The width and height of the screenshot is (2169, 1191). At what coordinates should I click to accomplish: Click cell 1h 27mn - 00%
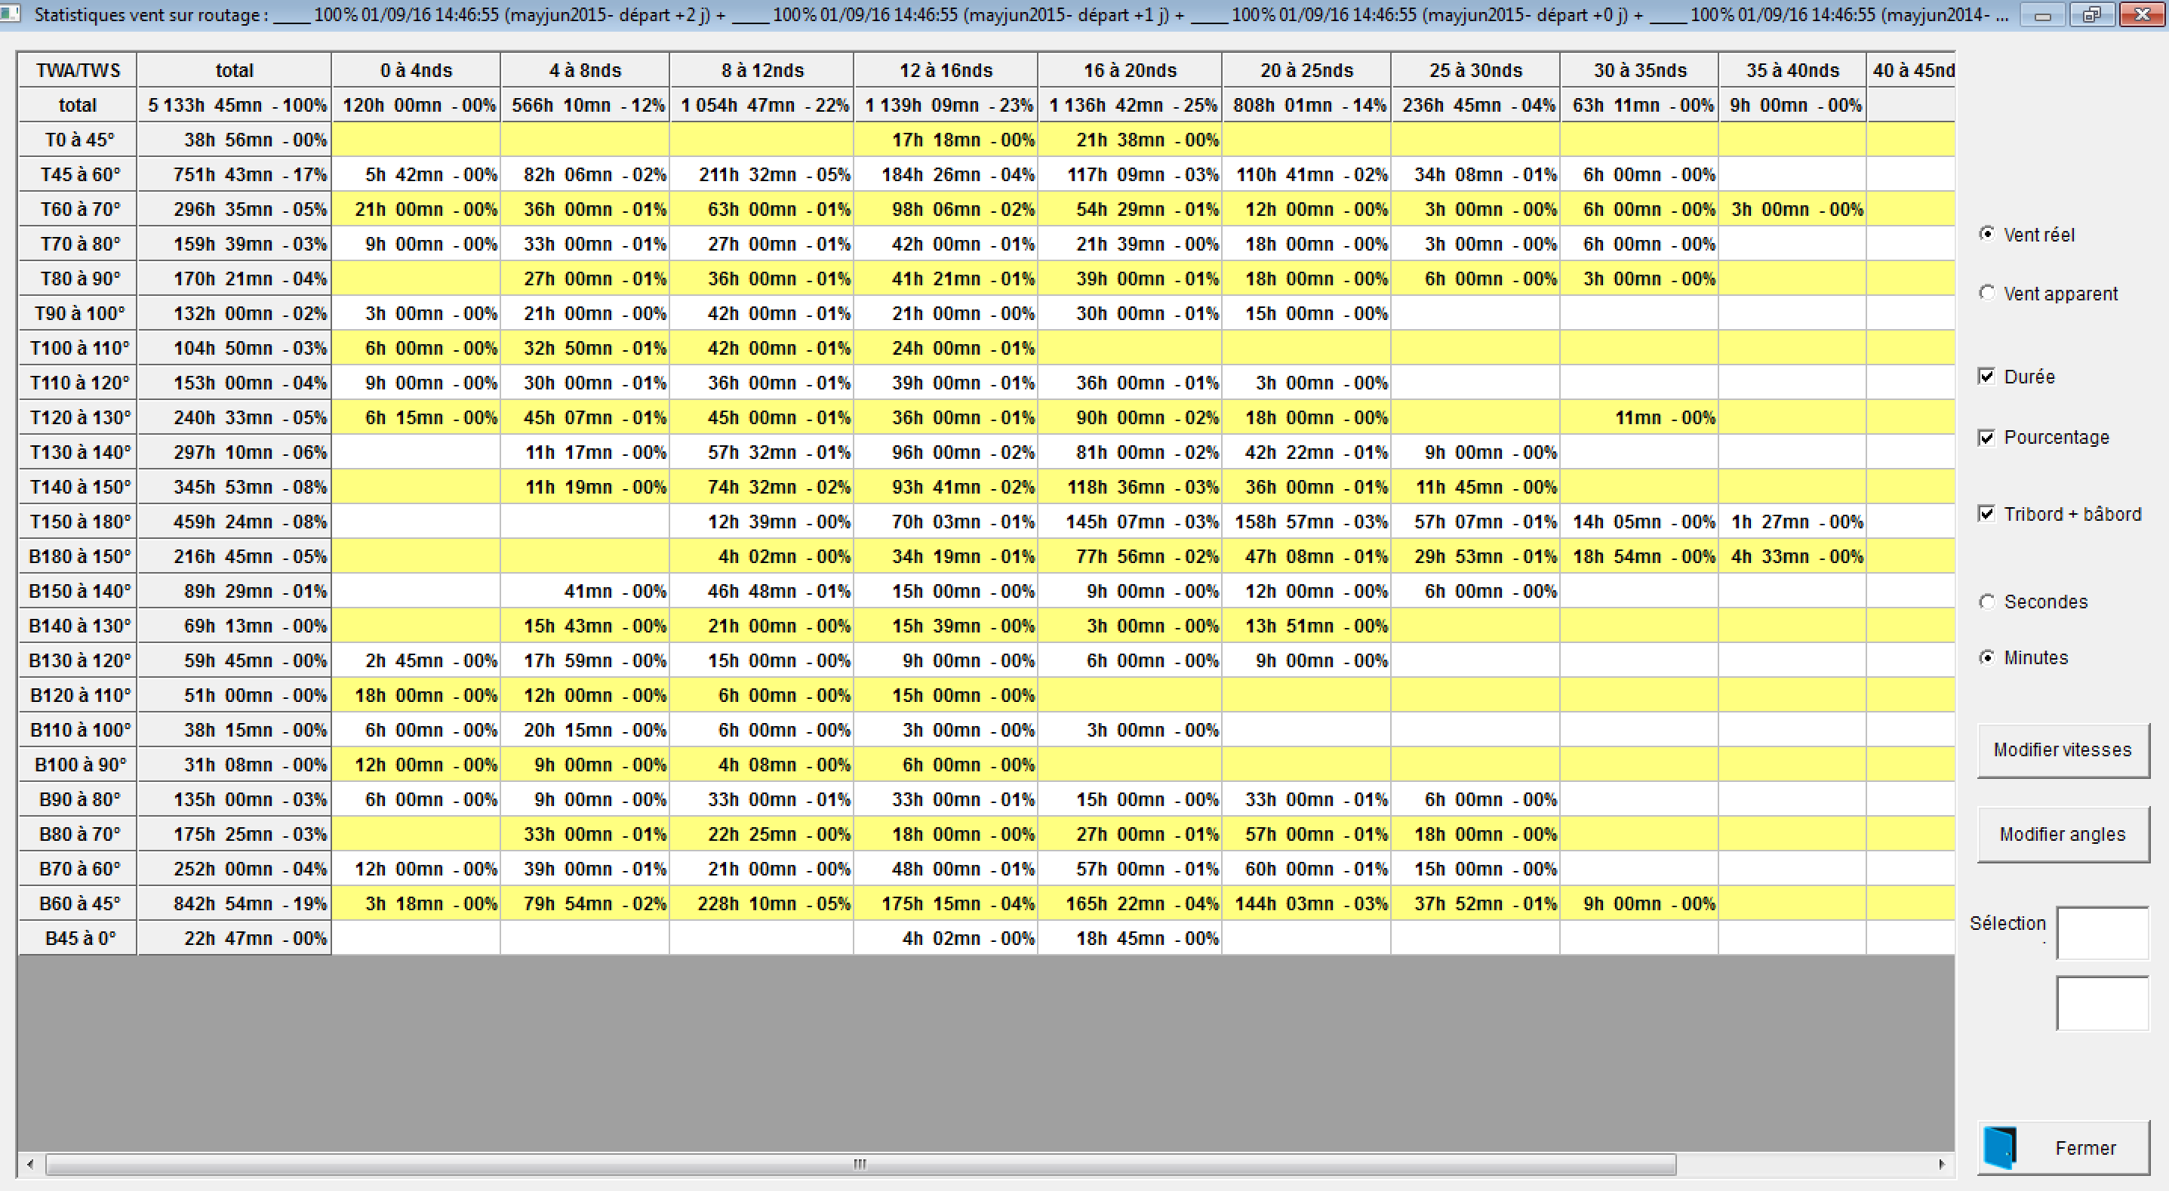[1792, 522]
